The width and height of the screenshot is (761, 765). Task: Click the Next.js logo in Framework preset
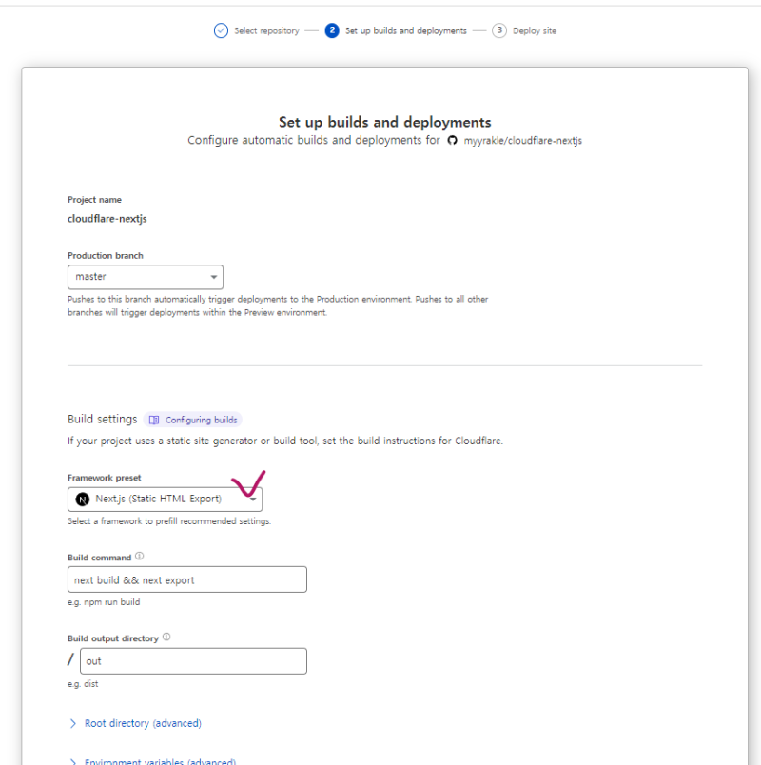click(x=83, y=499)
